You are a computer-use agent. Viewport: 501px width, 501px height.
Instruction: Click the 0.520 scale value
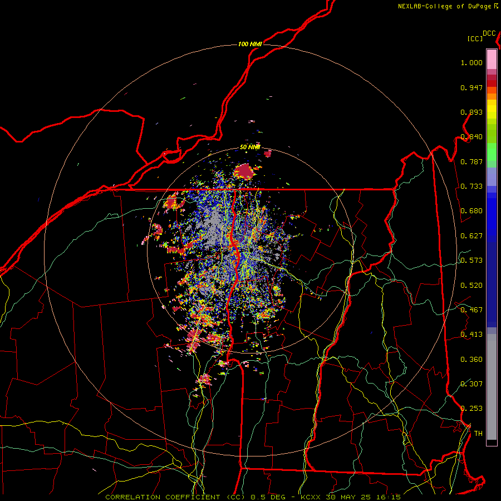click(x=471, y=286)
